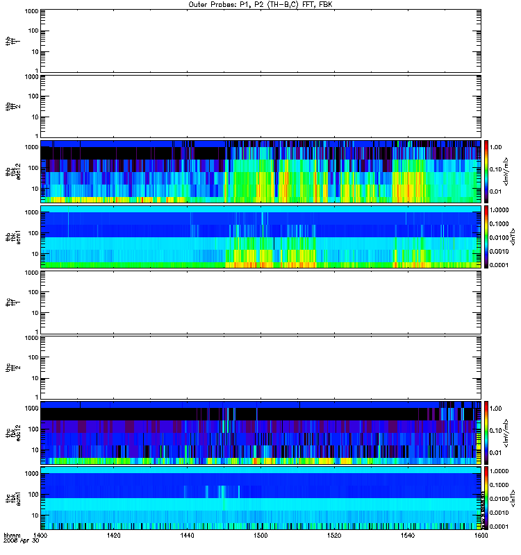Click the 100 tick of thb fbk edc12 panel
The height and width of the screenshot is (555, 521).
33,168
